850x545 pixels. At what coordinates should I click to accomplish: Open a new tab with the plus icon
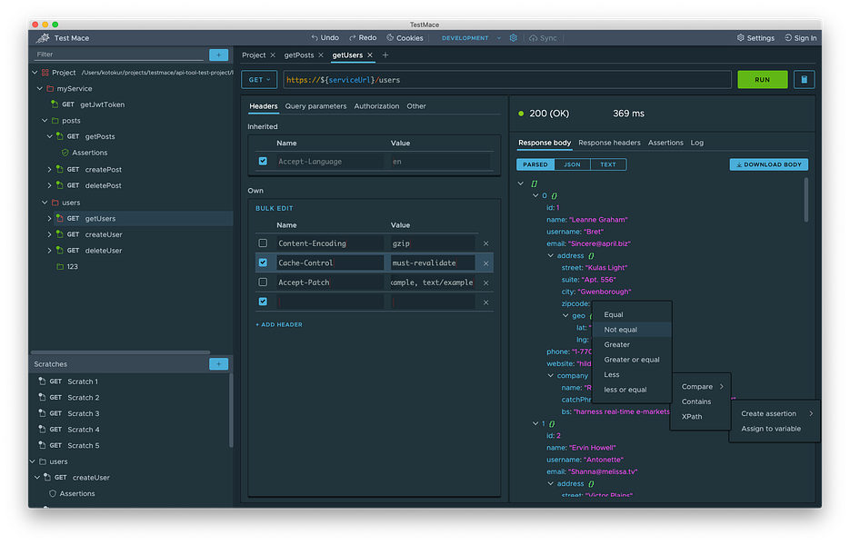tap(385, 55)
